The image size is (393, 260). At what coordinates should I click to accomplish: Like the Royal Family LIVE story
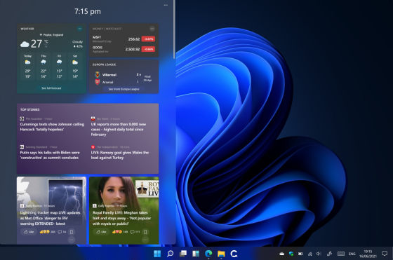coord(102,232)
